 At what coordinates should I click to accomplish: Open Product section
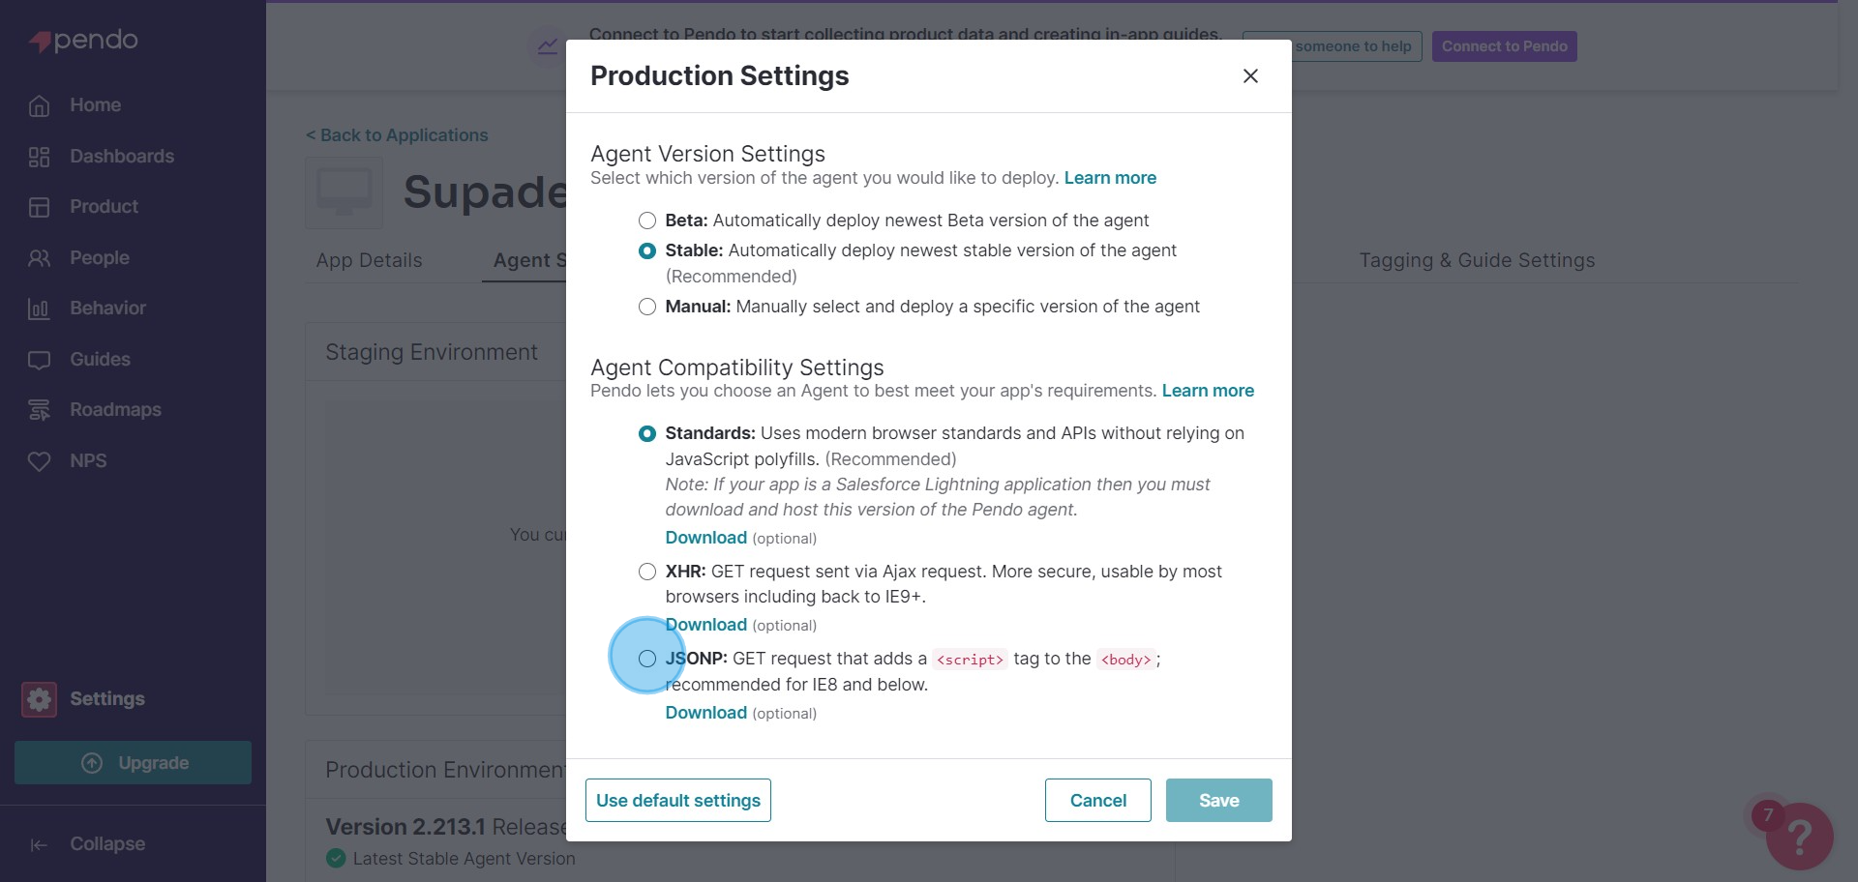104,207
